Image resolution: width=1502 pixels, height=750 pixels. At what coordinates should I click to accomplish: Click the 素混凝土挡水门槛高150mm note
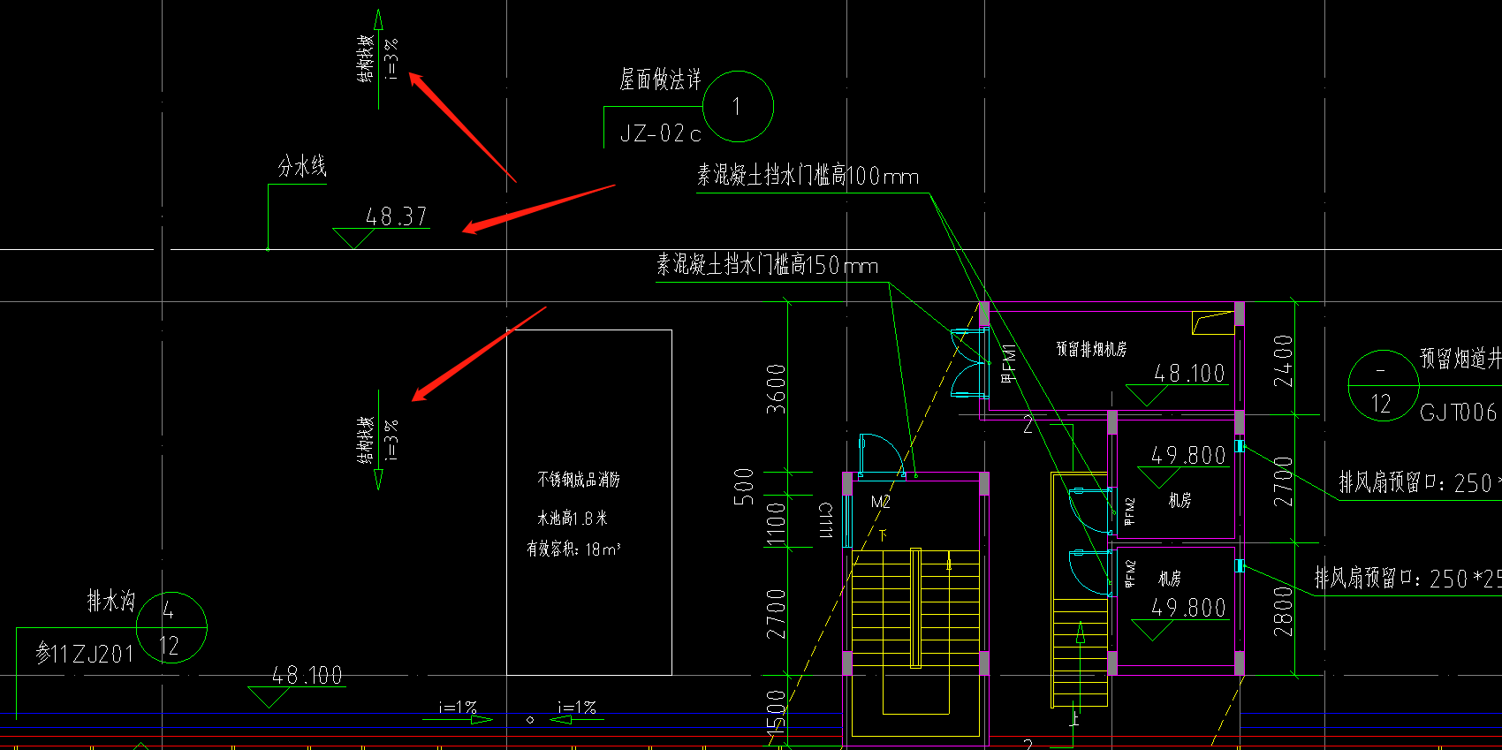point(767,264)
